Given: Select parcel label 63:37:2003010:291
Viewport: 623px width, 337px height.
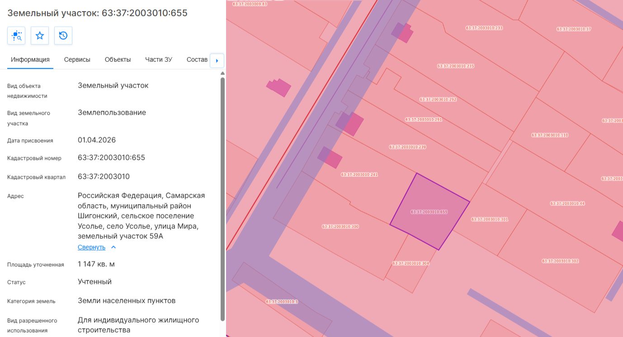Looking at the screenshot, I should point(424,120).
